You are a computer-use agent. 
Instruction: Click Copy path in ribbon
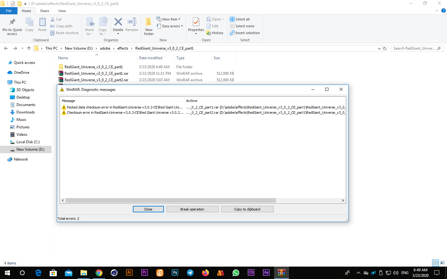61,26
